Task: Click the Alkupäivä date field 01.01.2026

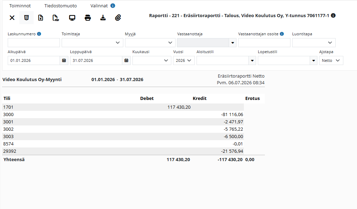Action: click(x=34, y=60)
